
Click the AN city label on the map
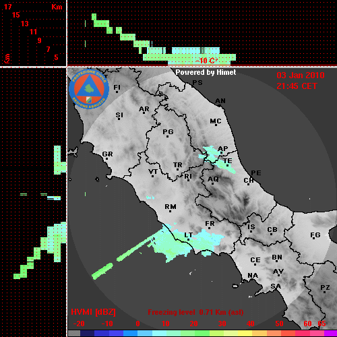pos(220,101)
